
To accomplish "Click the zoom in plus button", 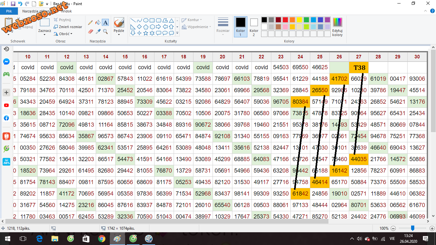I will click(432, 228).
